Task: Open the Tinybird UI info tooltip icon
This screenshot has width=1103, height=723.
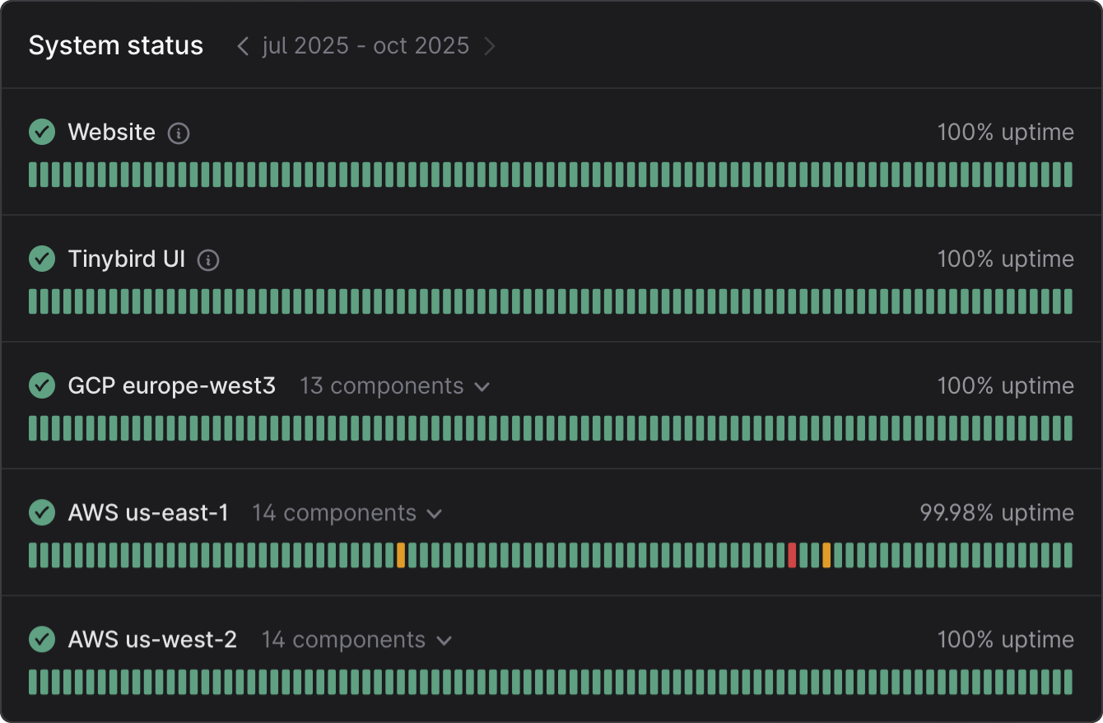Action: (x=208, y=260)
